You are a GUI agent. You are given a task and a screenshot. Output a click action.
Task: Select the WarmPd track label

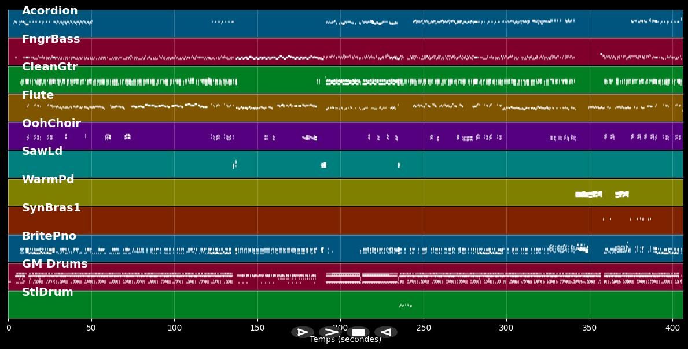pyautogui.click(x=48, y=180)
